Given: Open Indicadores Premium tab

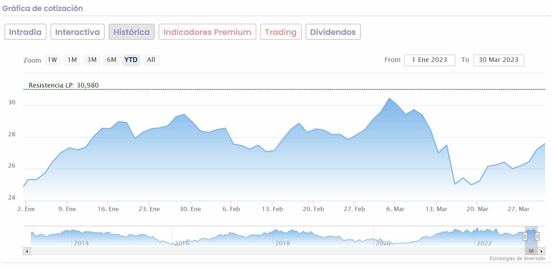Looking at the screenshot, I should pyautogui.click(x=207, y=32).
